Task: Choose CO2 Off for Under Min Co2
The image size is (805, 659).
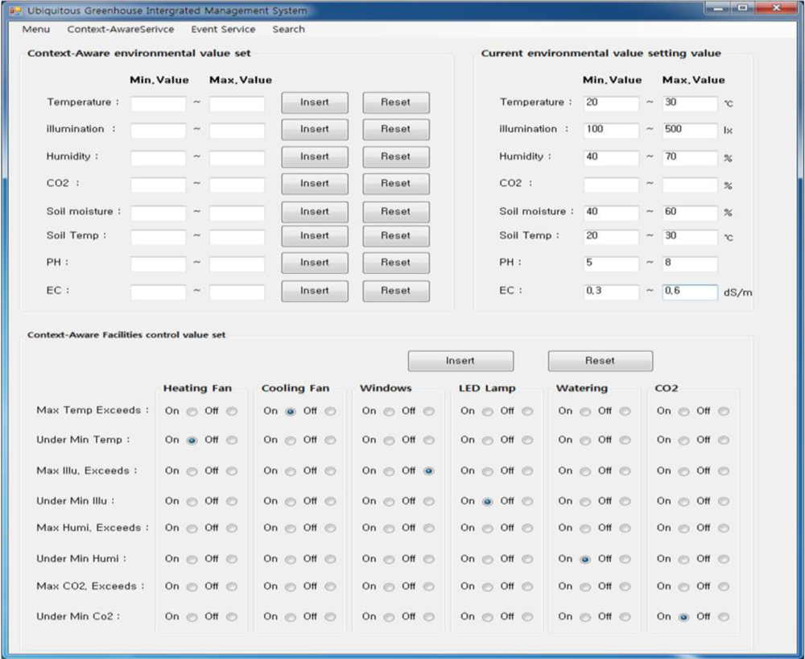Action: [x=724, y=617]
